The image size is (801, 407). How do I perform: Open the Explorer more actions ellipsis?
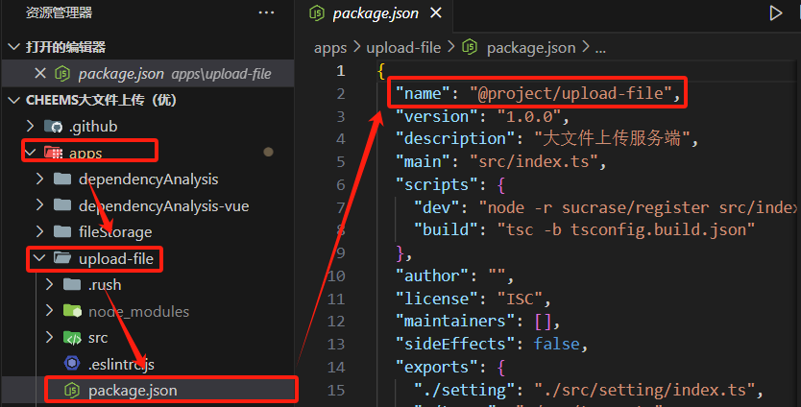[x=266, y=12]
